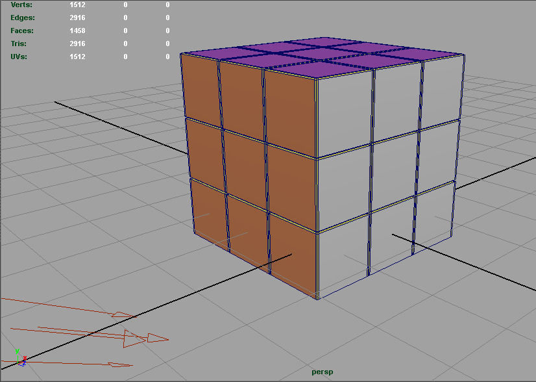
Task: Click the persp camera name label
Action: [x=322, y=372]
